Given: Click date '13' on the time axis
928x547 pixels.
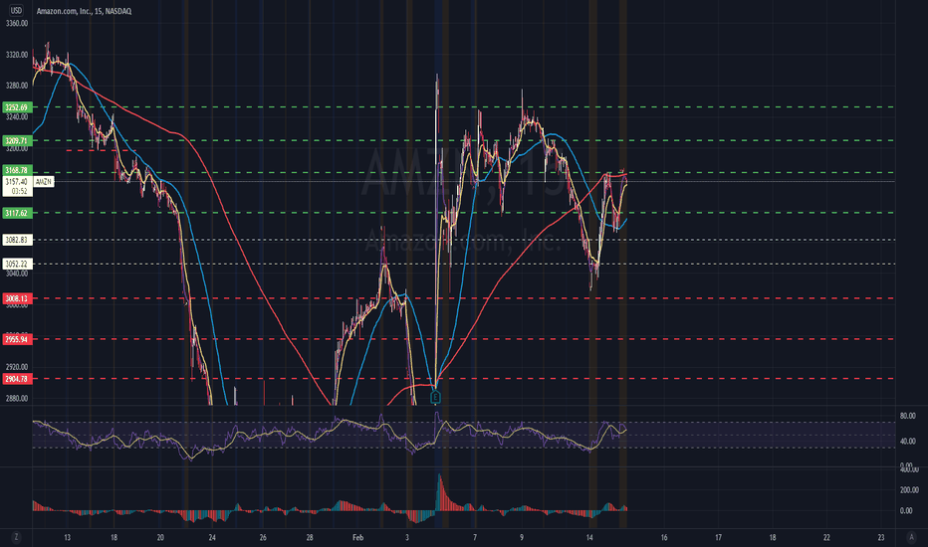Looking at the screenshot, I should tap(67, 537).
